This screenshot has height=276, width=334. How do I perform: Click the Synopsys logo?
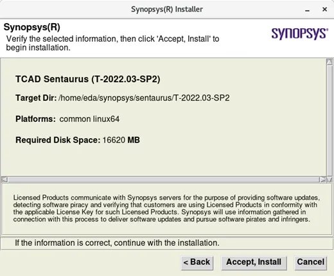point(299,33)
